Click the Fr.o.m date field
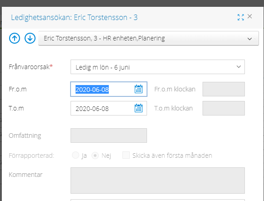This screenshot has height=201, width=264. (109, 89)
